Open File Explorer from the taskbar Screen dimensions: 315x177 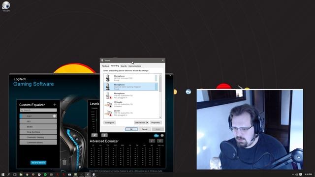21,175
